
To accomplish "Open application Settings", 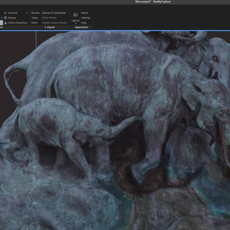I will (x=86, y=18).
